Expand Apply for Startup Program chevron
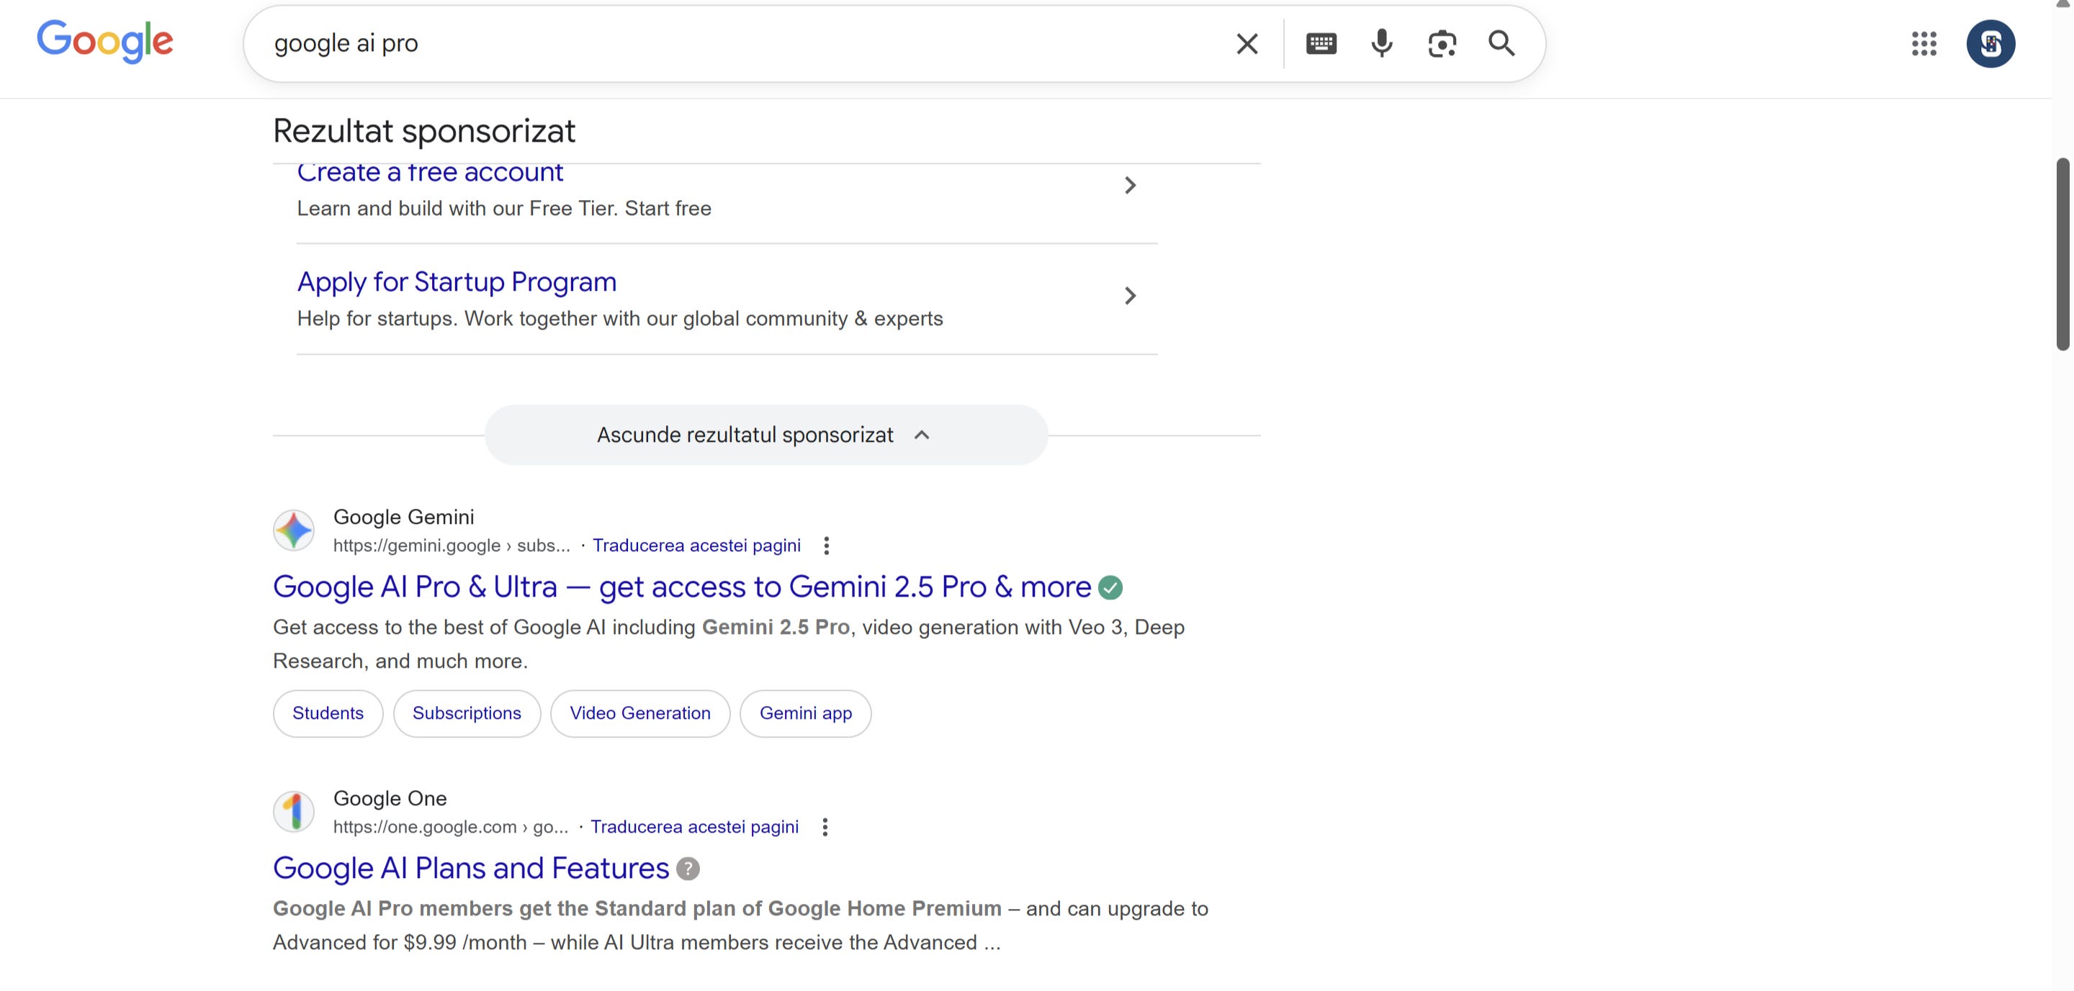 point(1130,296)
